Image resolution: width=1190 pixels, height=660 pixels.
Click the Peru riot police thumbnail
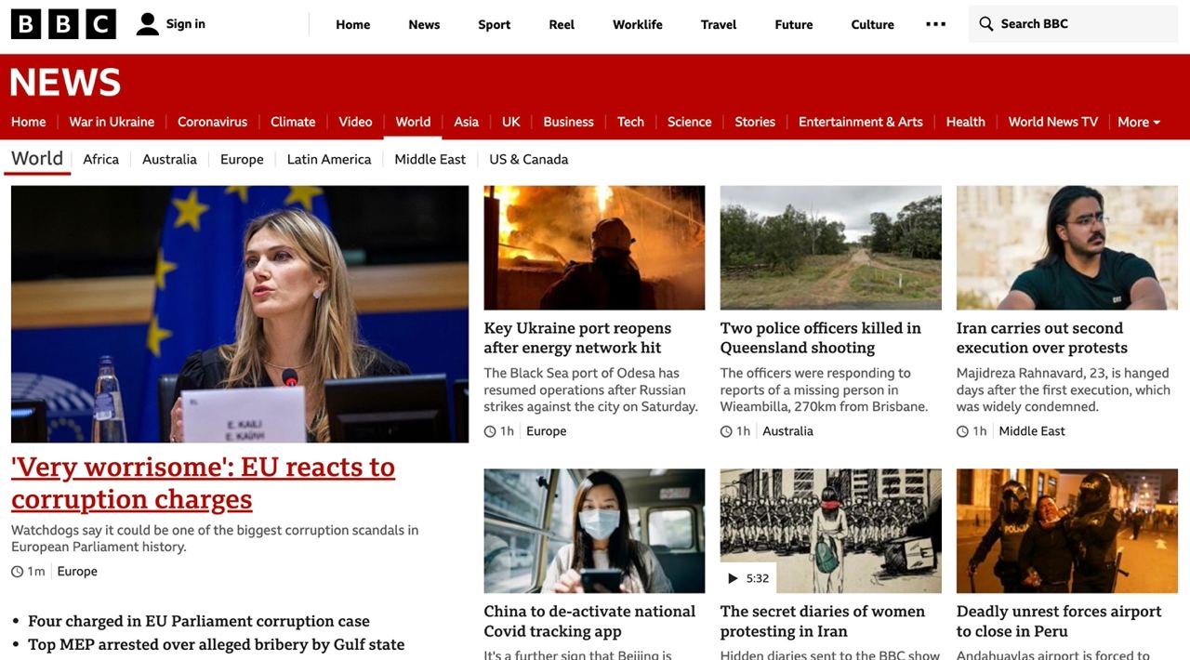(1066, 531)
